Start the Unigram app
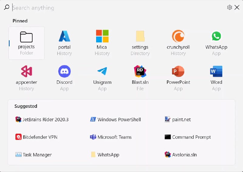The height and width of the screenshot is (172, 243). [x=102, y=78]
